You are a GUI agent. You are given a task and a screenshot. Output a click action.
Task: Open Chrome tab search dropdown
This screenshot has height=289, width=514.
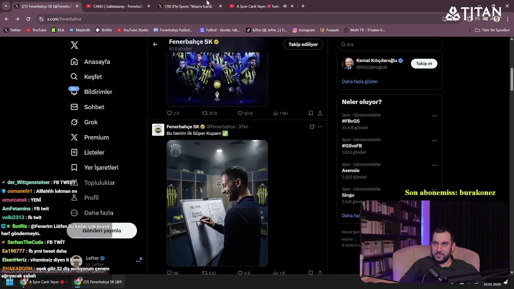[x=6, y=6]
